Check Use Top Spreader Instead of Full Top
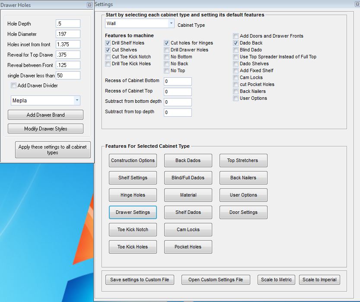Viewport: 360px width, 302px height. coord(236,57)
